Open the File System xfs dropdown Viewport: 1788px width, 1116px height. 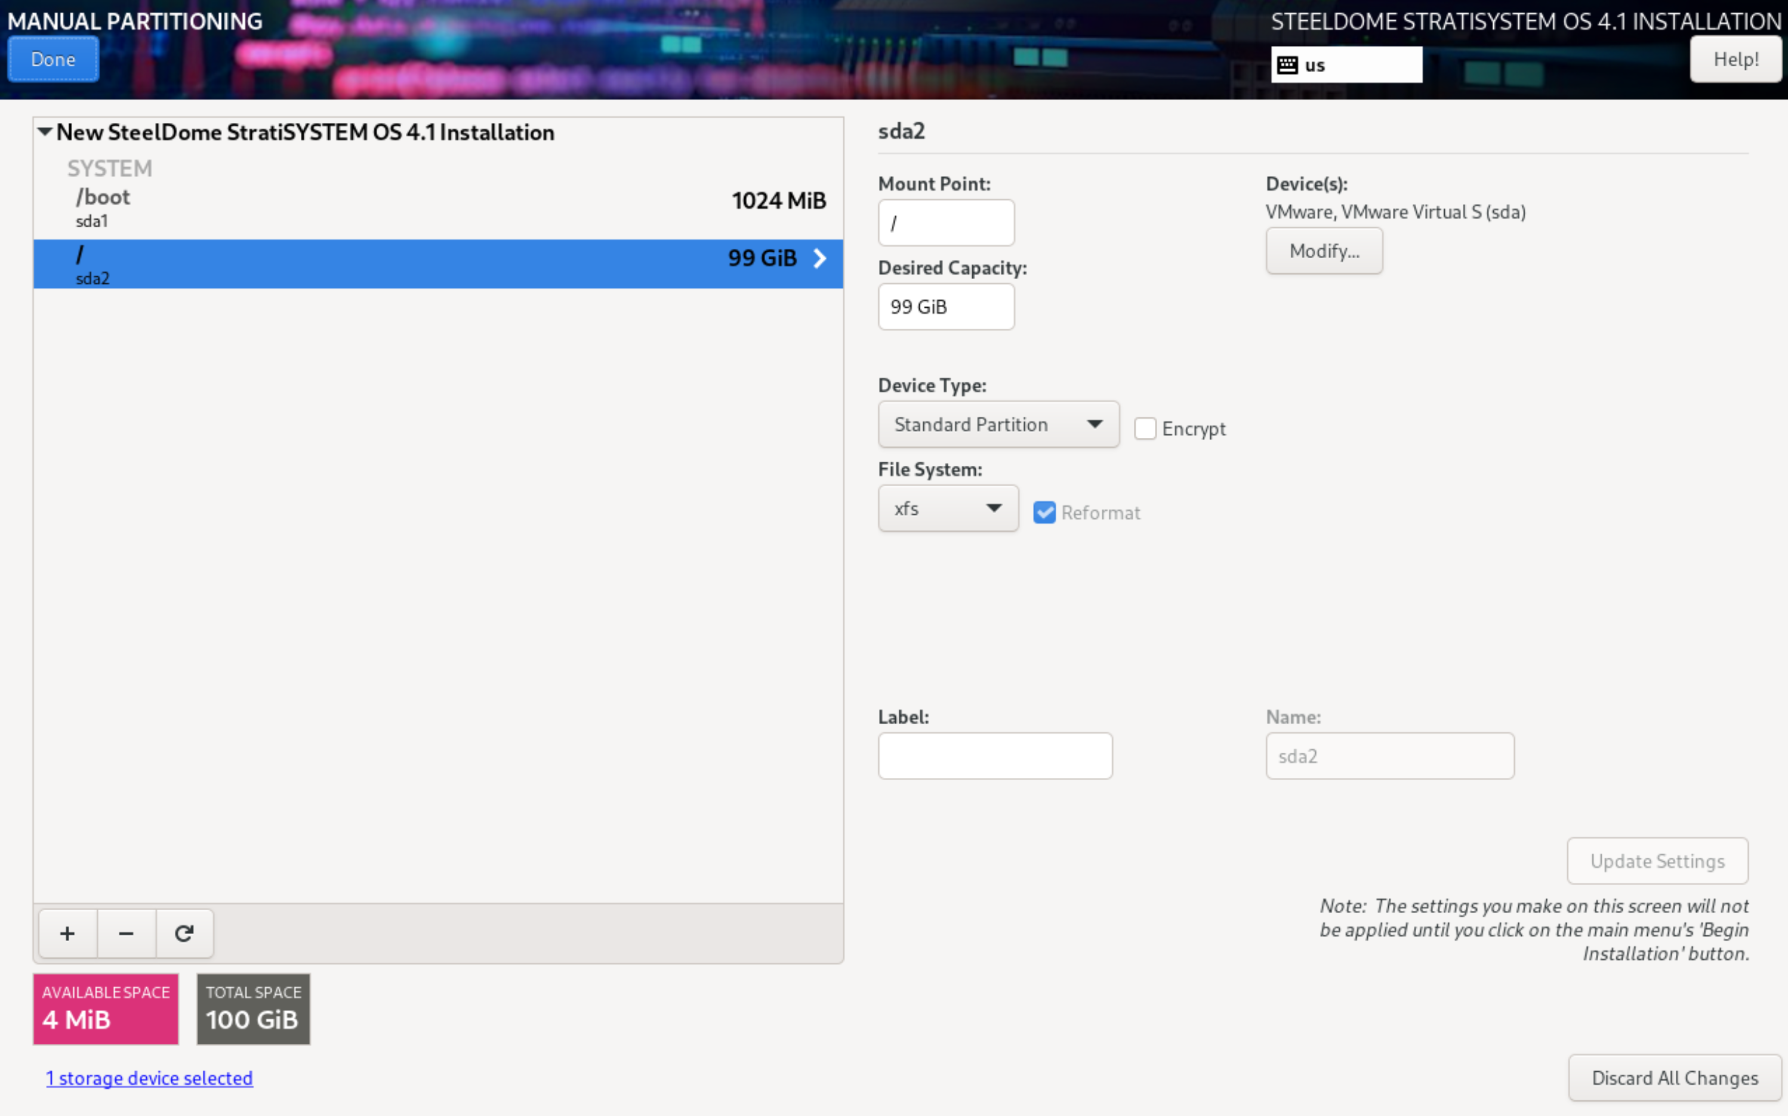pos(948,509)
